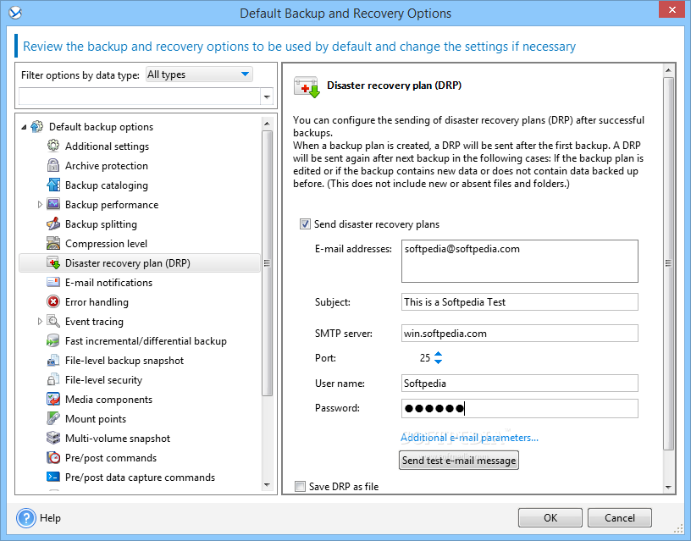Click the Error handling red icon
Screen dimensions: 691x541
click(53, 301)
